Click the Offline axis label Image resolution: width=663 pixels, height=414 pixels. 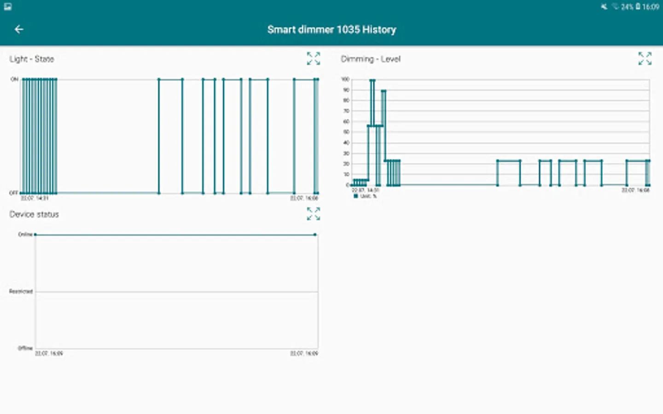click(25, 348)
